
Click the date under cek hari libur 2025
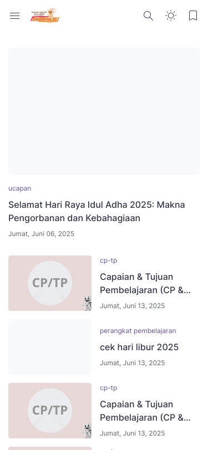tap(133, 363)
